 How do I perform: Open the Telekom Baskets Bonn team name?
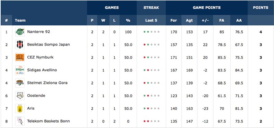[48, 121]
